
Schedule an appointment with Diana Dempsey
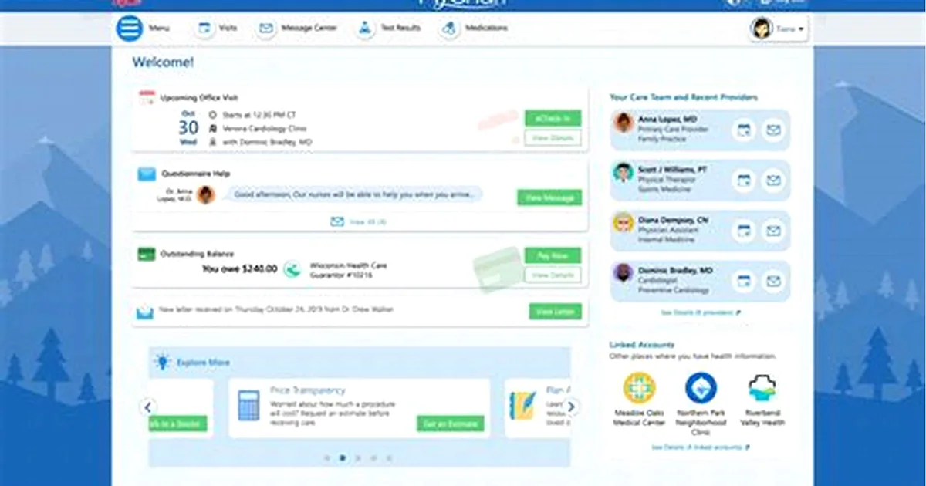743,231
